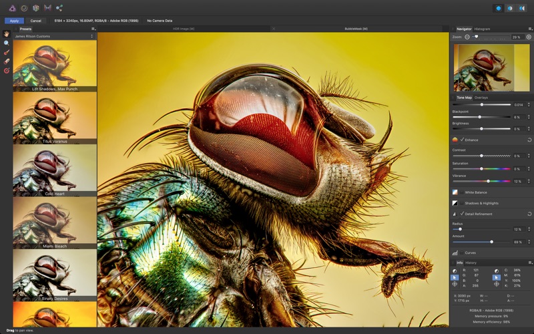Enable the Shadows & Highlights checkbox
The width and height of the screenshot is (534, 334).
[462, 203]
